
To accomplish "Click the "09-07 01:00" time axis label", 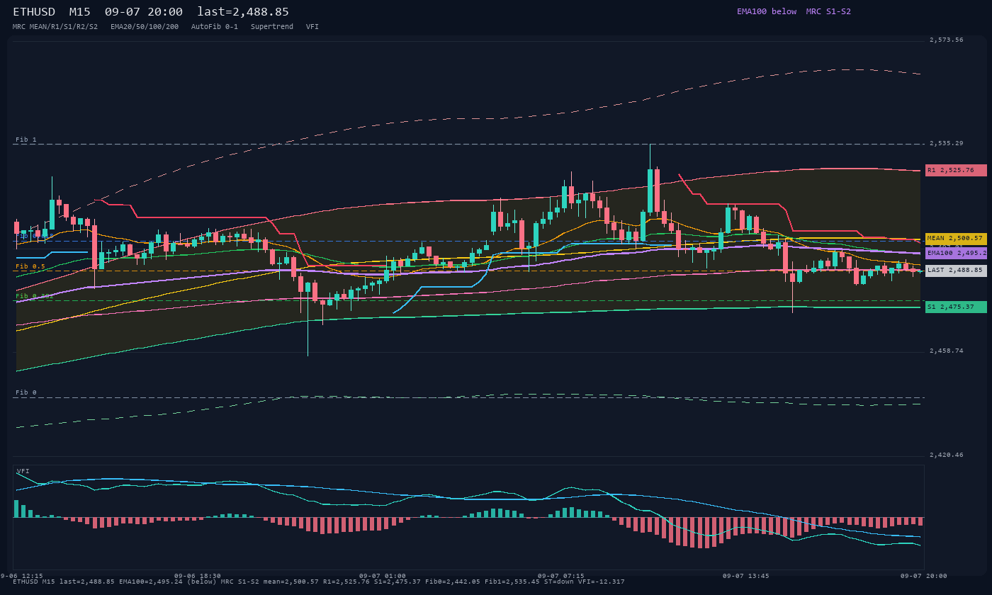I will 383,576.
